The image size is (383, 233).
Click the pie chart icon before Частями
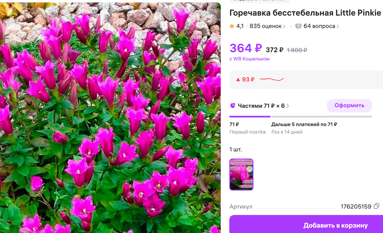[233, 105]
